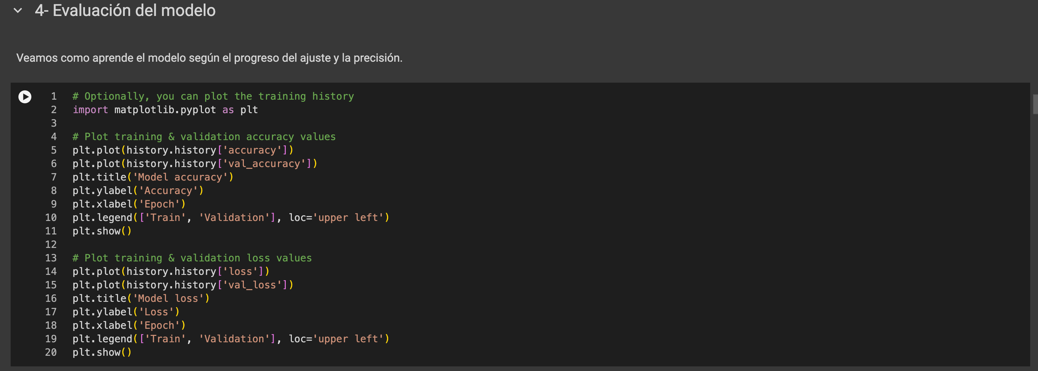
Task: Place cursor in plt.plot(history.history['loss']) line
Action: (x=171, y=272)
